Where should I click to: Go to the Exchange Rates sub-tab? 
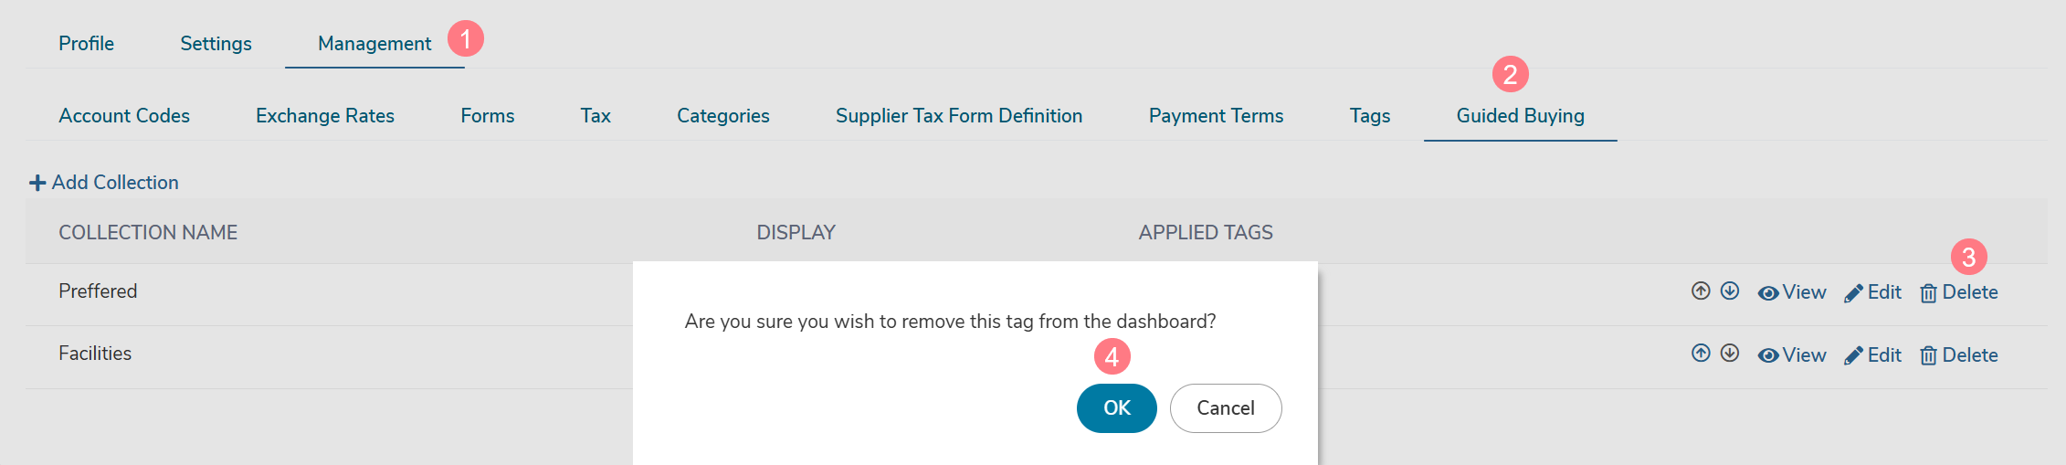325,116
